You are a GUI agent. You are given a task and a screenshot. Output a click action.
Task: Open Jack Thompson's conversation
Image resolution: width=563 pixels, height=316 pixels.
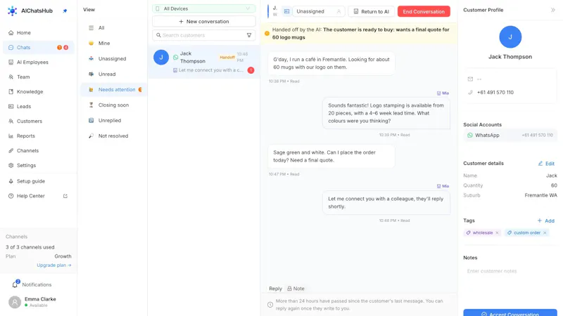(x=203, y=62)
